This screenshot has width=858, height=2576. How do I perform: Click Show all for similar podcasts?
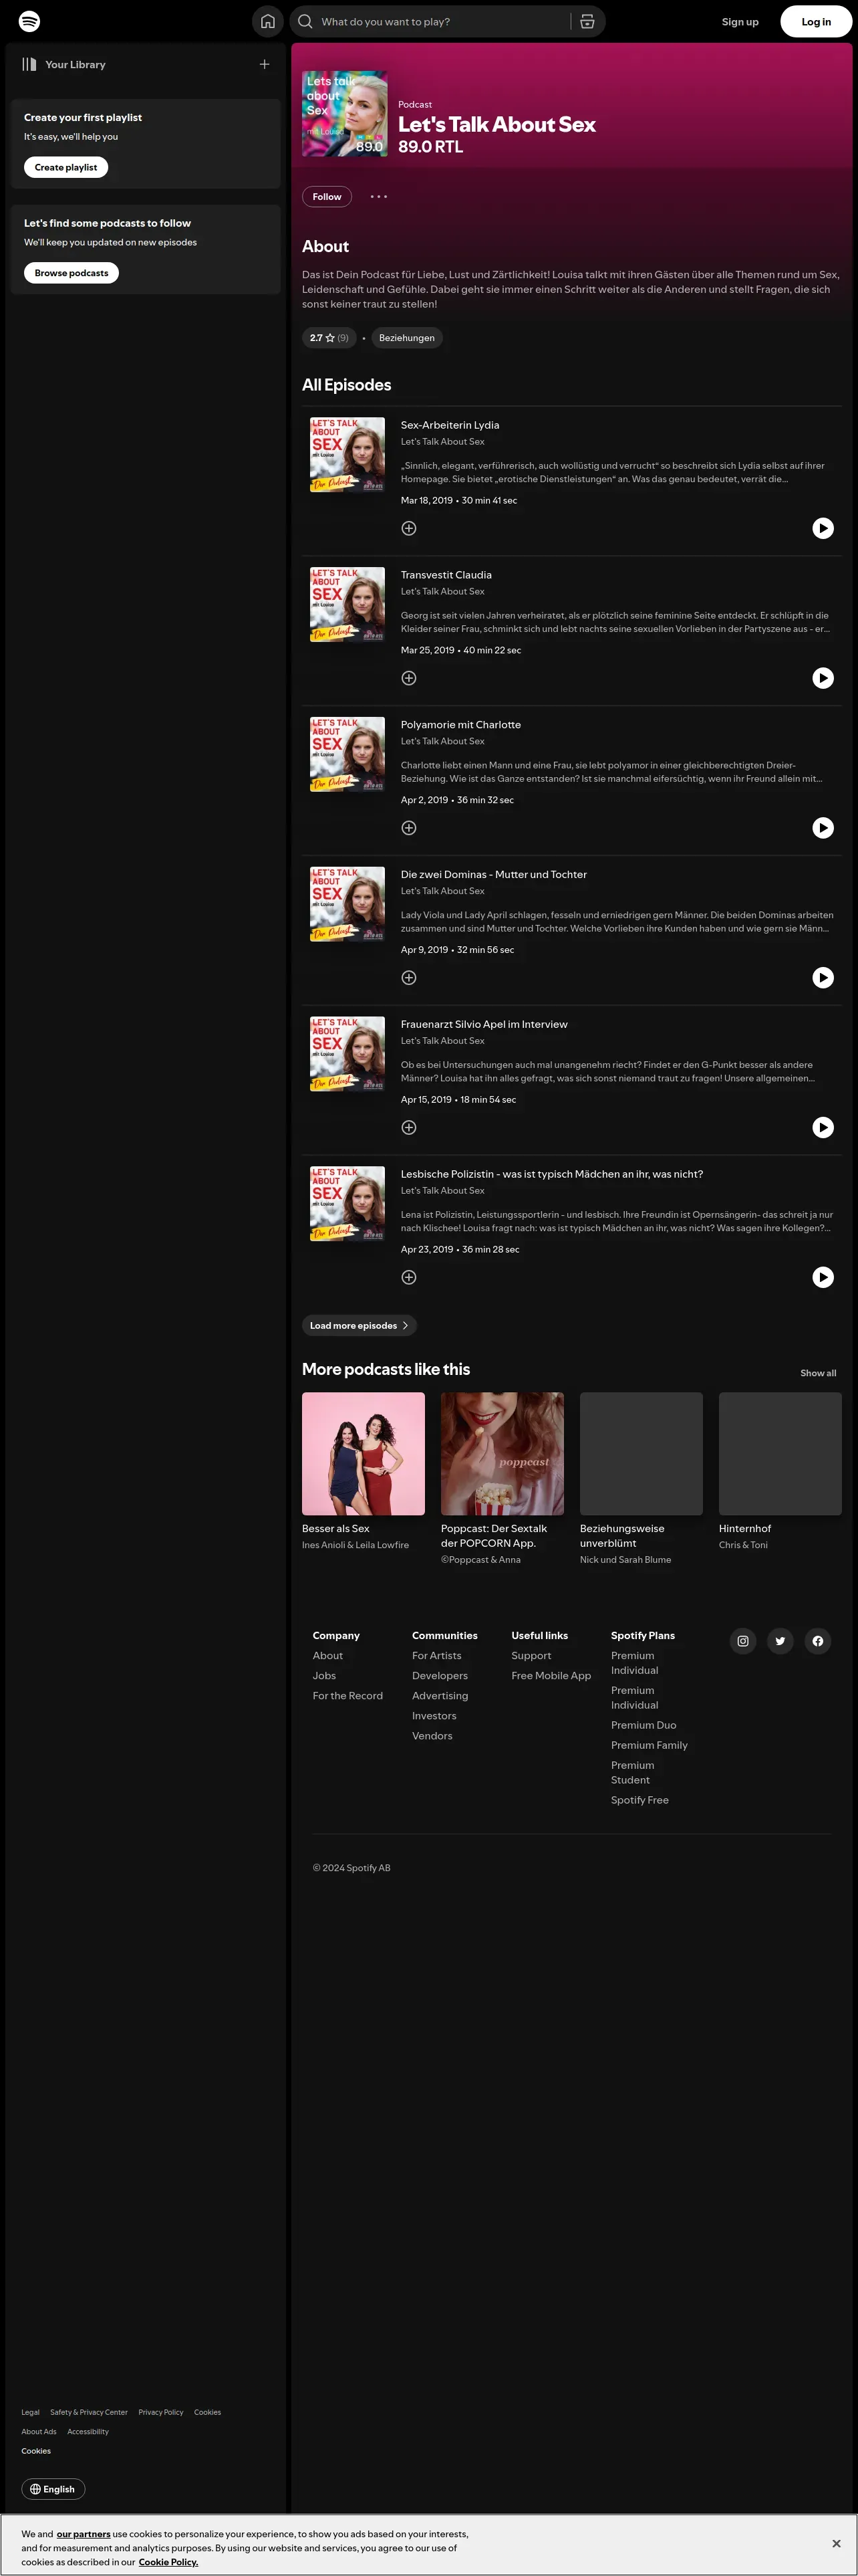(818, 1373)
